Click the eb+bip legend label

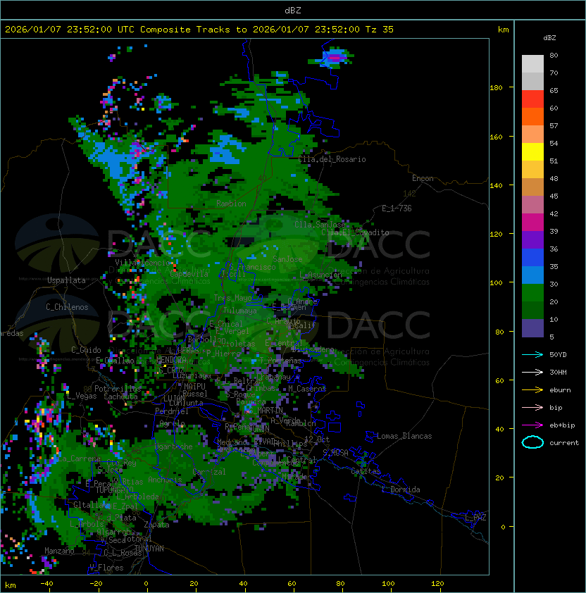562,425
